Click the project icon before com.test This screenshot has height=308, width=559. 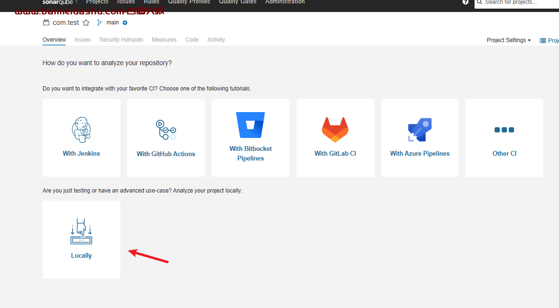(46, 23)
